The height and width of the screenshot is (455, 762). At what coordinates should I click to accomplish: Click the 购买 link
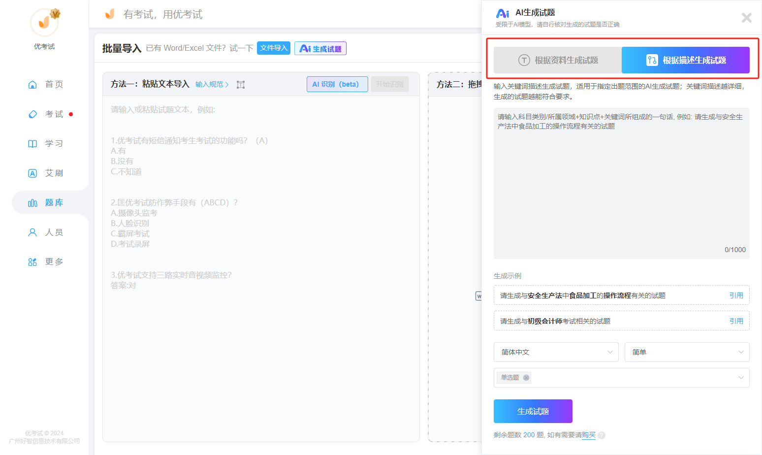coord(589,435)
